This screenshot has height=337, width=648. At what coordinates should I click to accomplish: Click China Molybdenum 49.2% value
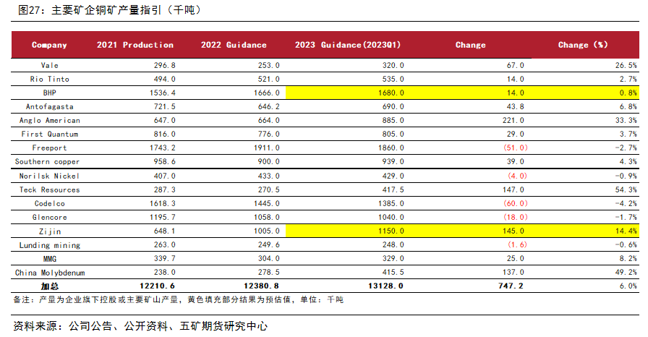[x=626, y=273]
